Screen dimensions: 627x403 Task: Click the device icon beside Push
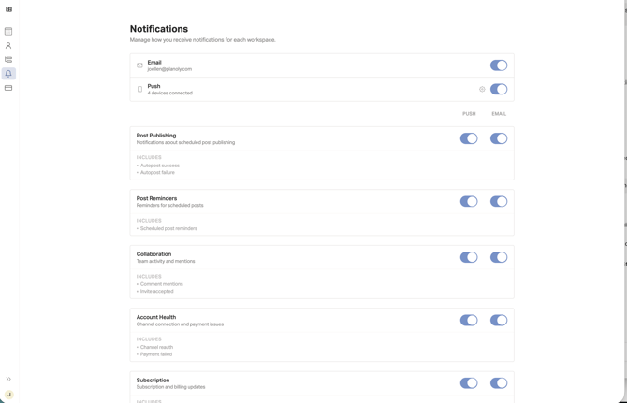[x=139, y=89]
